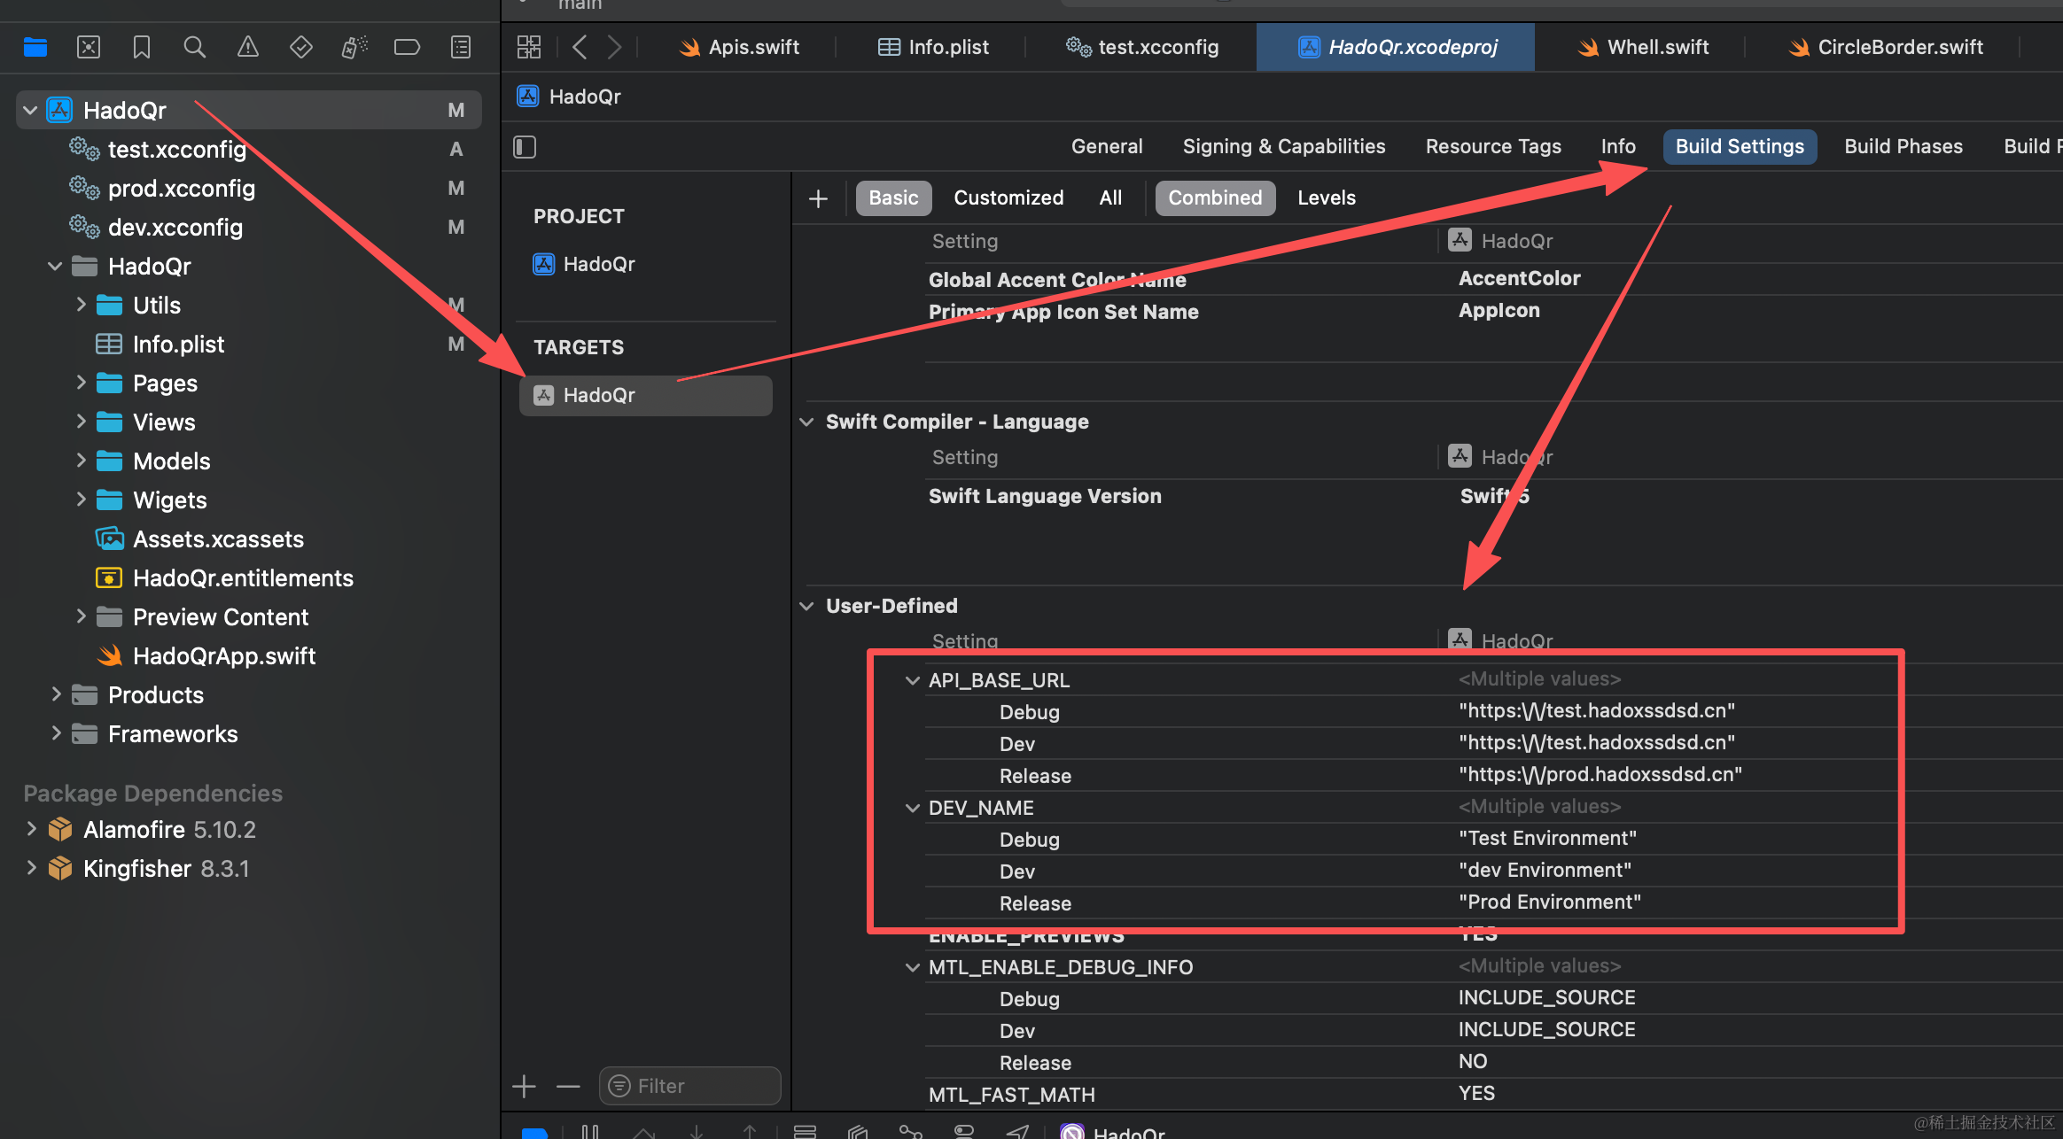Open the bookmark navigator icon

(x=142, y=47)
